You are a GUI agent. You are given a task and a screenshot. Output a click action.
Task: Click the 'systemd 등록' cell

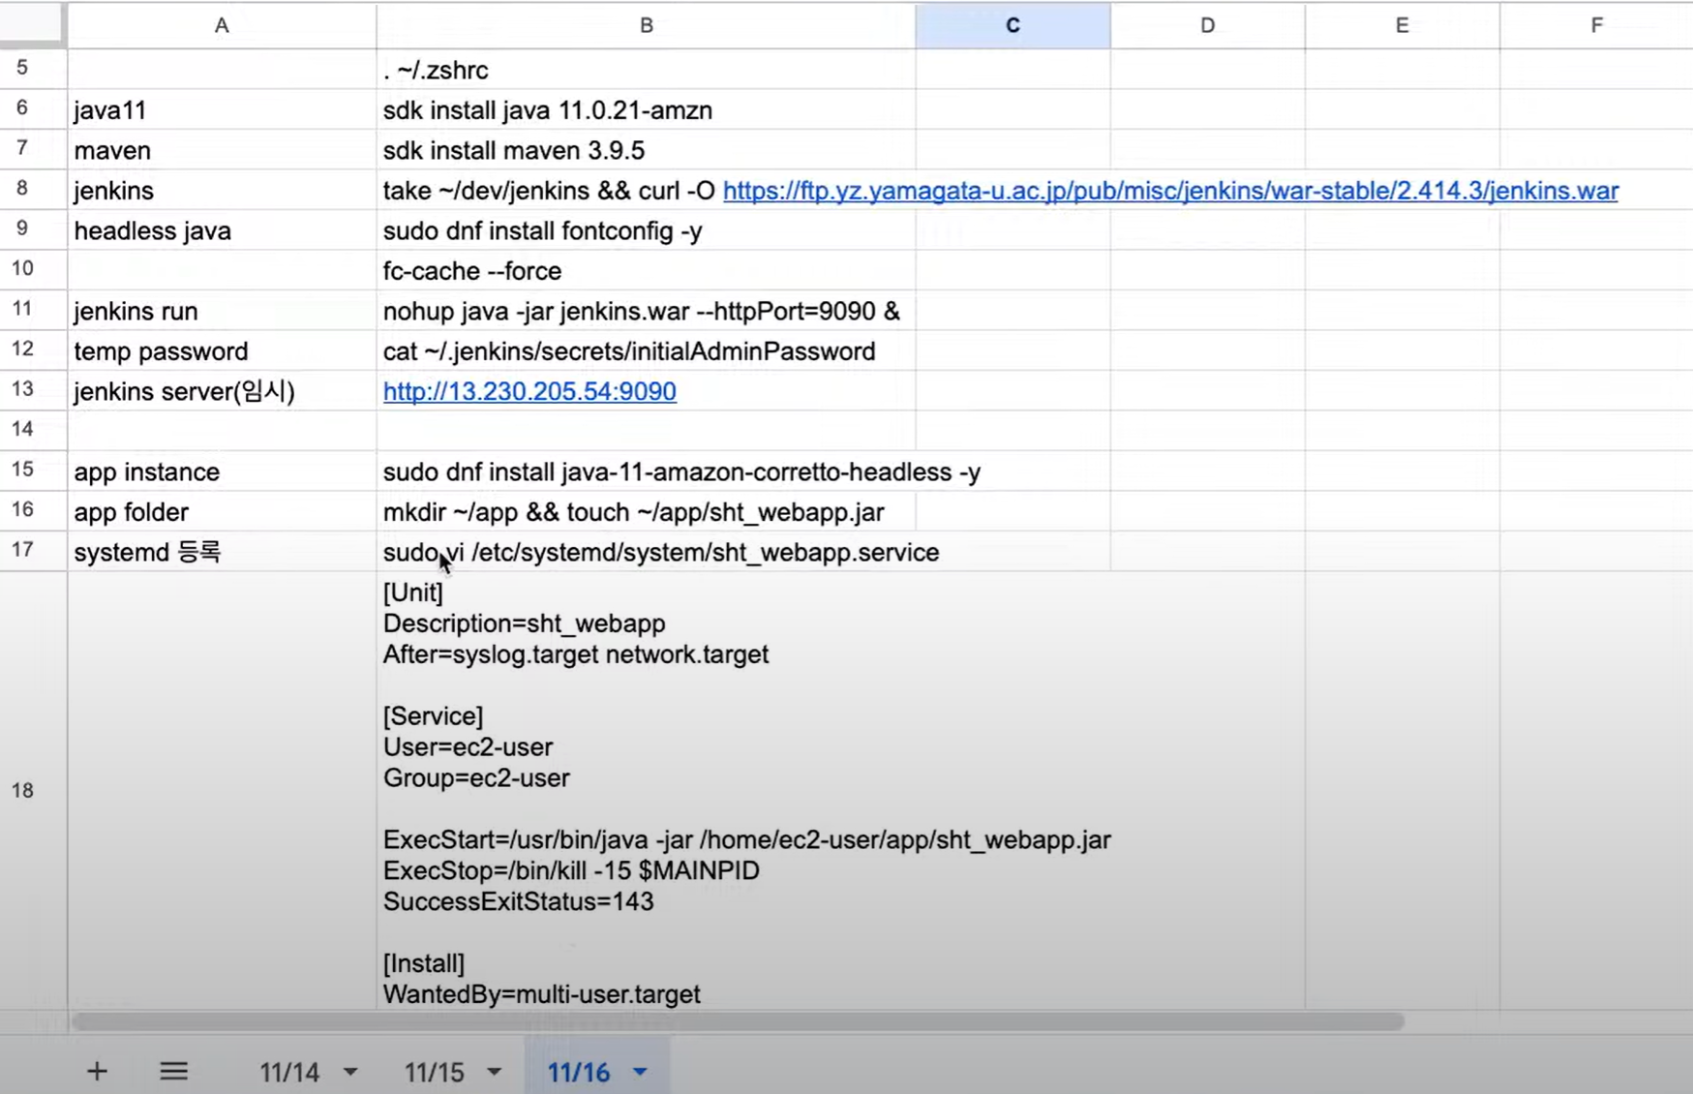[x=222, y=551]
